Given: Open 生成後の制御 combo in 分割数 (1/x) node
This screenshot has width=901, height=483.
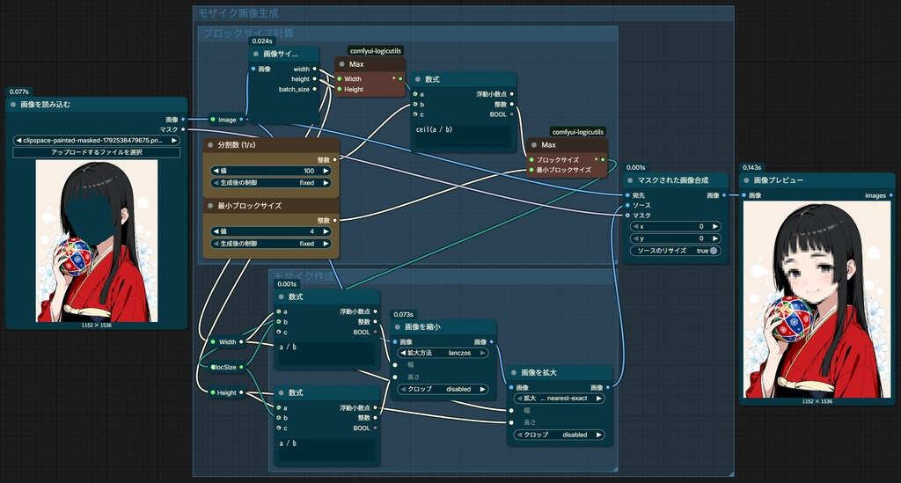Looking at the screenshot, I should coord(271,183).
